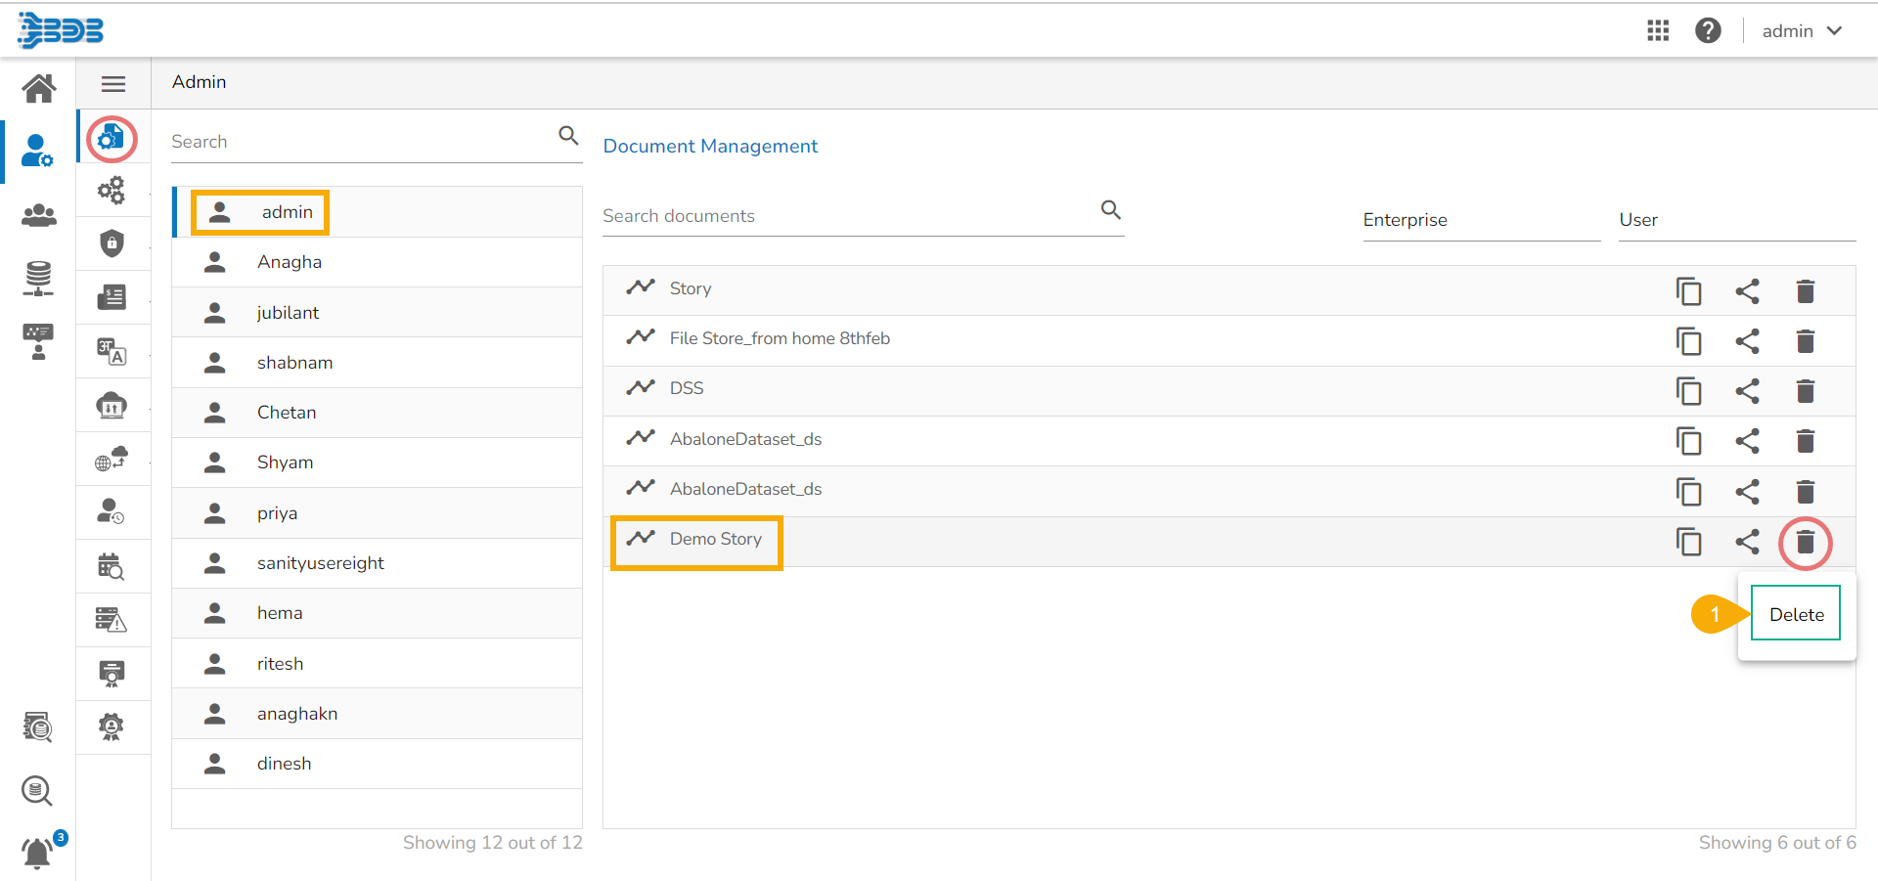Screen dimensions: 1878x881
Task: Expand the admin account dropdown
Action: [1802, 31]
